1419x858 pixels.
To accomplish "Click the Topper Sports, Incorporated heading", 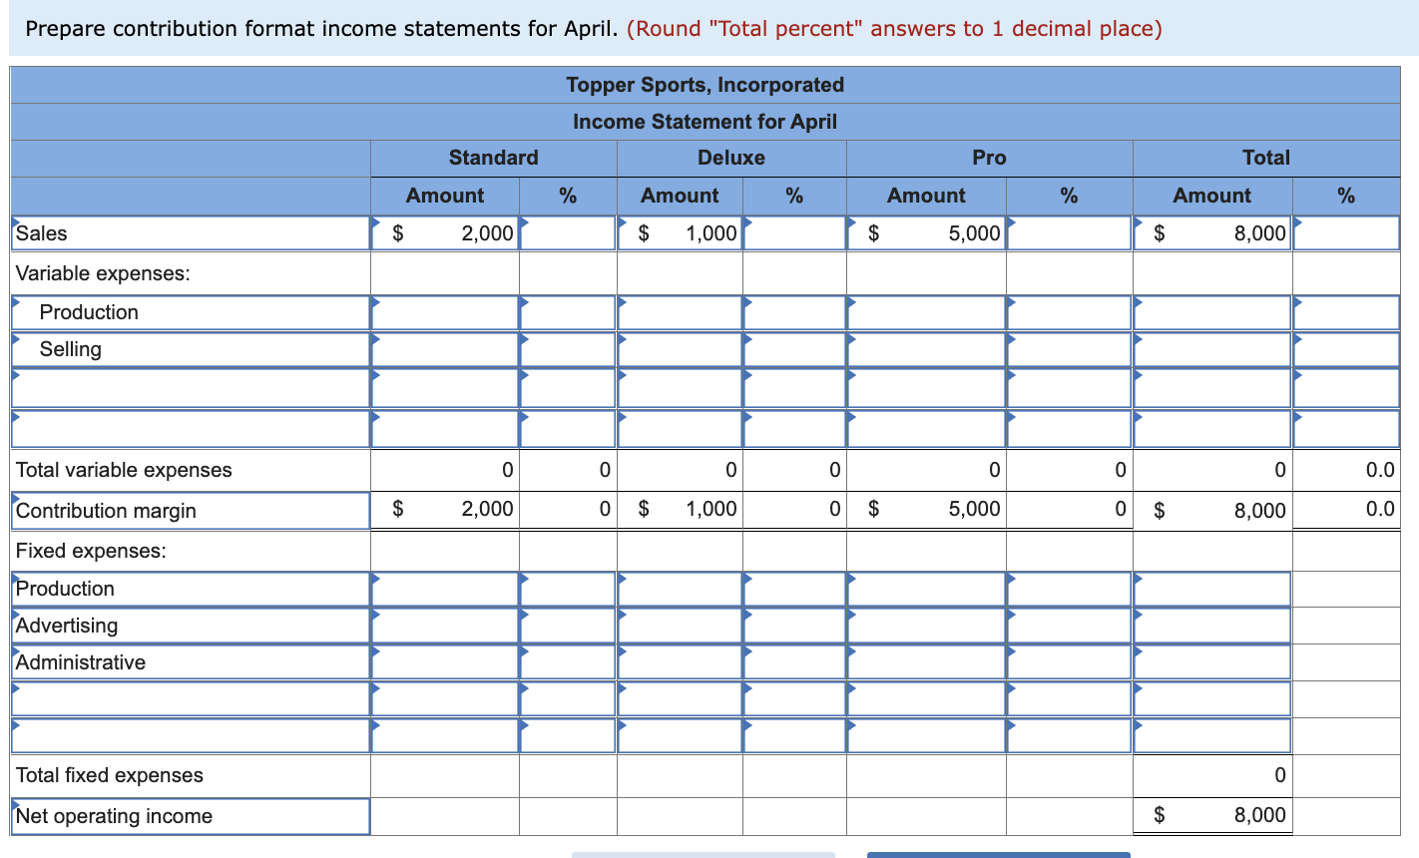I will tap(705, 85).
